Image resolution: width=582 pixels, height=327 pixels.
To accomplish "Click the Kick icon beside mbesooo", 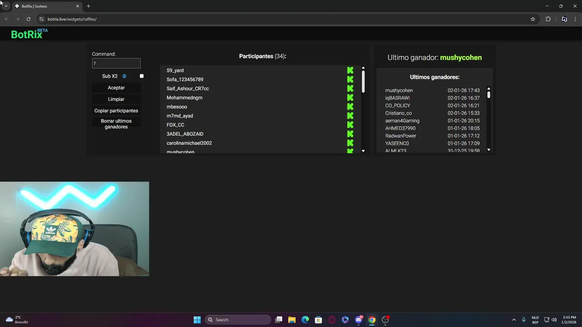I will click(350, 107).
